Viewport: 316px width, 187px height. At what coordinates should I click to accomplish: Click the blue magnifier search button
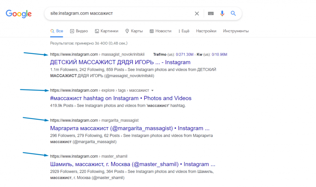(233, 13)
